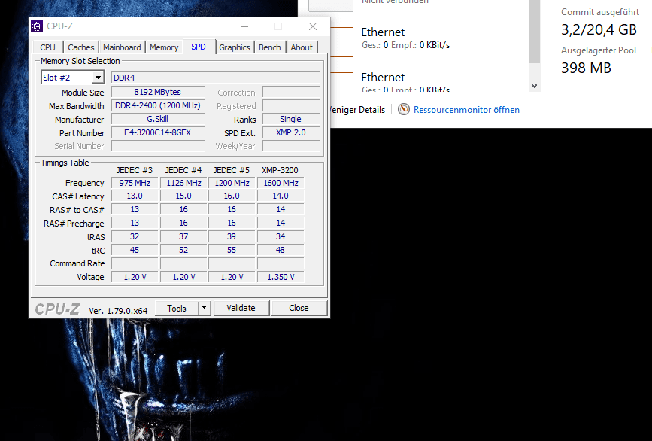Expand the Slot #2 memory slot dropdown

98,78
